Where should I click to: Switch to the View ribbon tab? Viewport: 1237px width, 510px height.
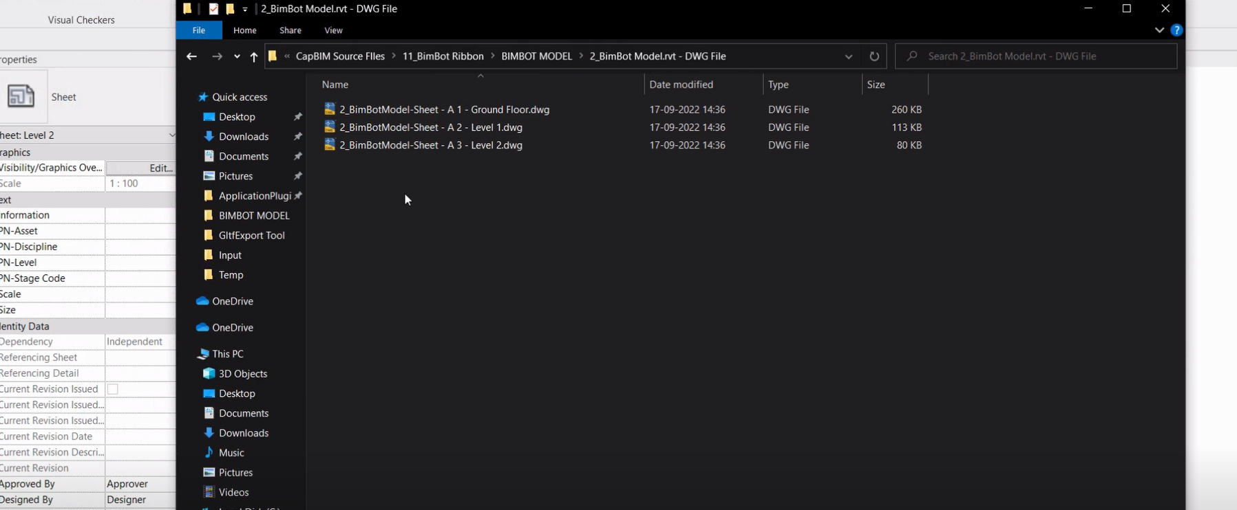pyautogui.click(x=333, y=30)
